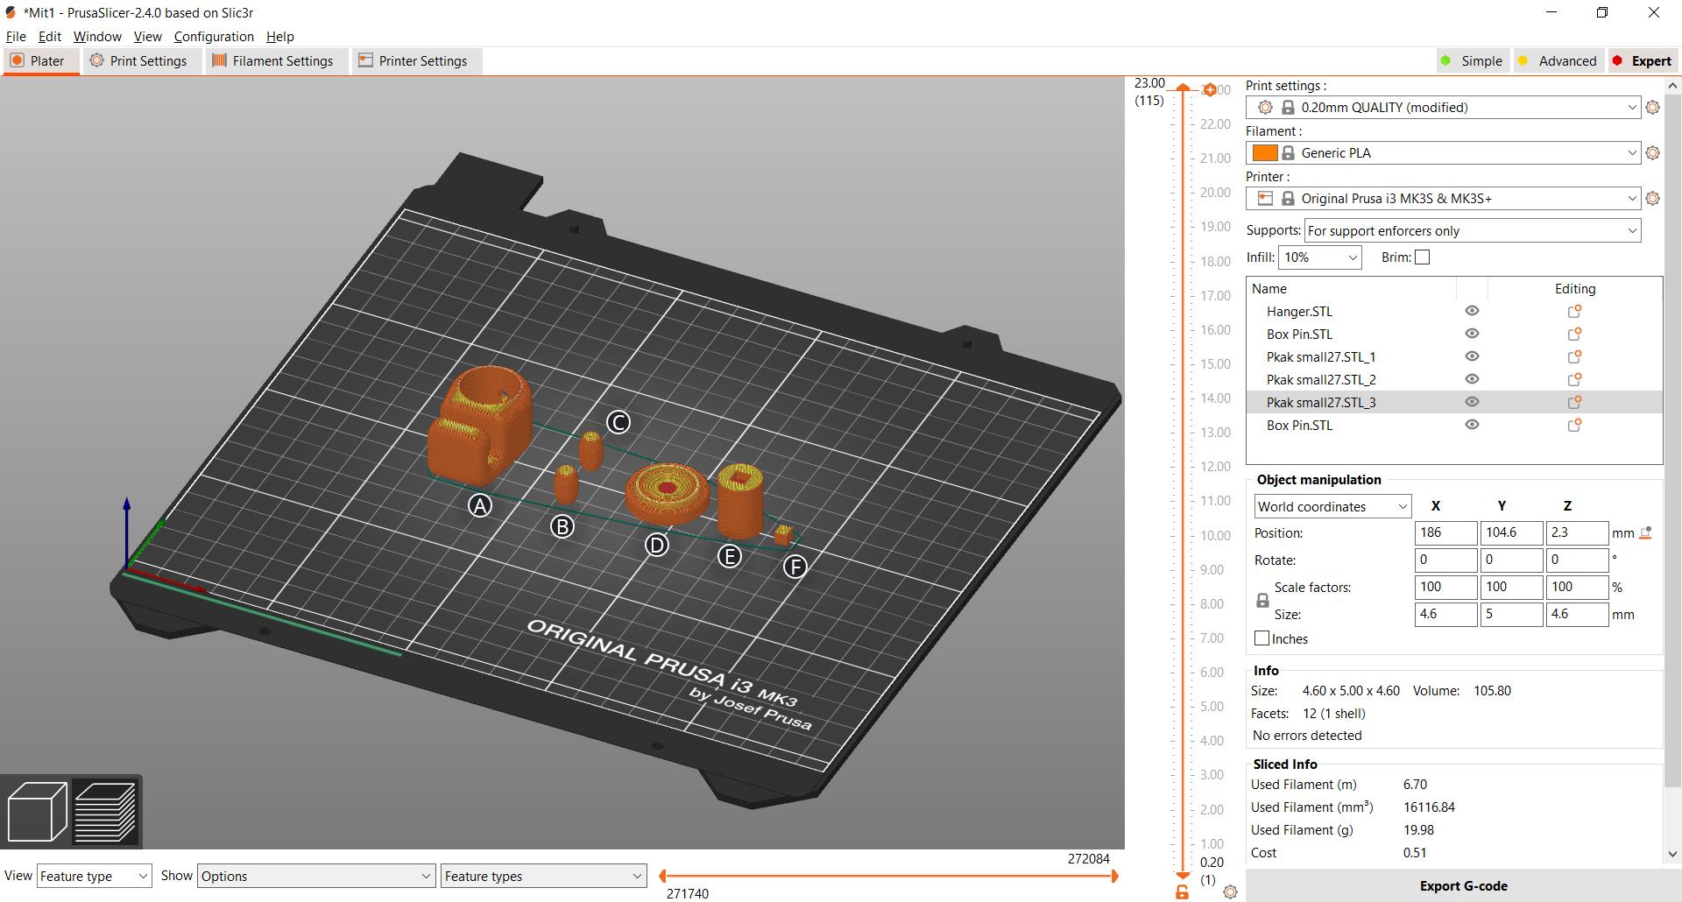Click the top thumb of the vertical layer slider

pyautogui.click(x=1183, y=88)
